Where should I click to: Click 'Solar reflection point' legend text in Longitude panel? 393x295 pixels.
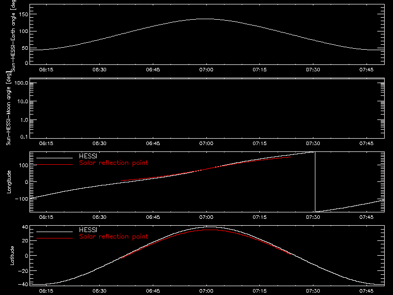click(113, 163)
